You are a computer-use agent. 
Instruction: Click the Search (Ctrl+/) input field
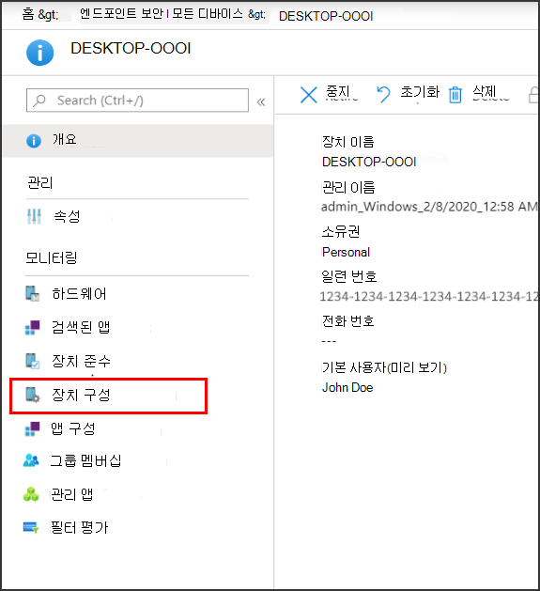pos(137,101)
